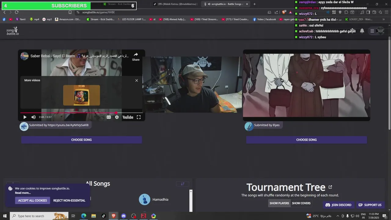Open TikTok from the taskbar
This screenshot has height=220, width=391.
pyautogui.click(x=104, y=216)
